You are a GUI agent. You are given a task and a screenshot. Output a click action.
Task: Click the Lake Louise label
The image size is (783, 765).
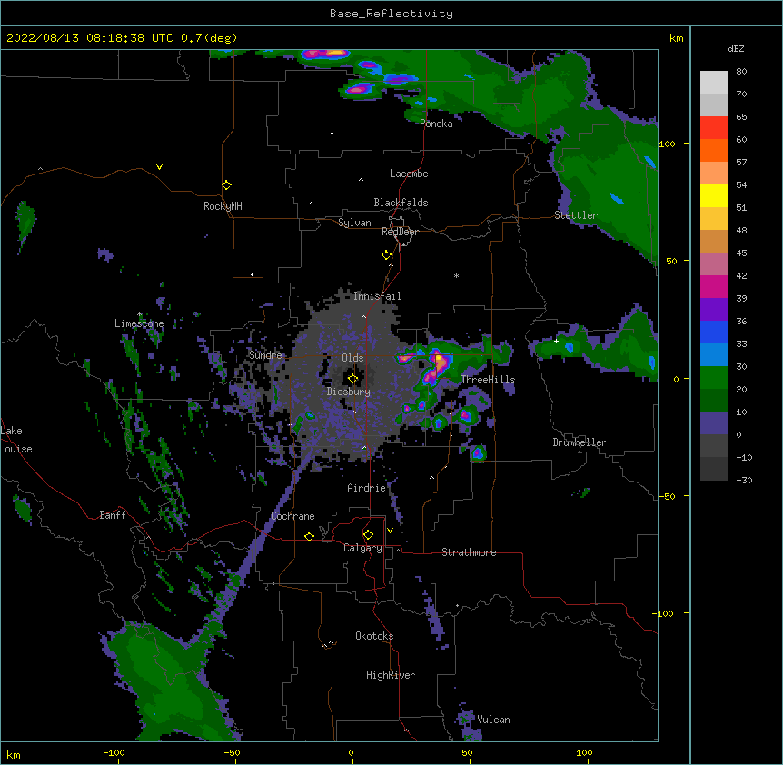[15, 440]
